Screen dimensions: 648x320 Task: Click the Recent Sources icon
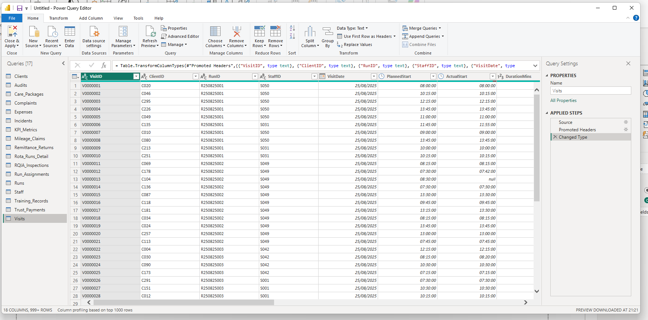(52, 32)
